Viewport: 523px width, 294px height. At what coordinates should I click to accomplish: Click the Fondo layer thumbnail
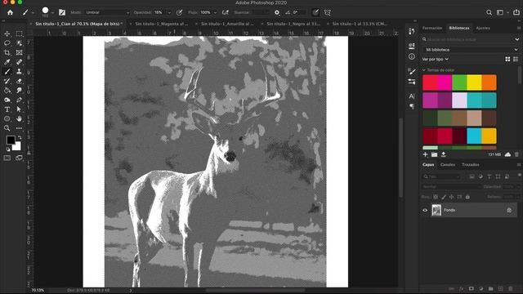point(436,211)
